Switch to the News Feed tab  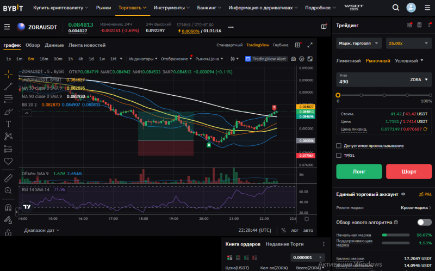point(87,45)
